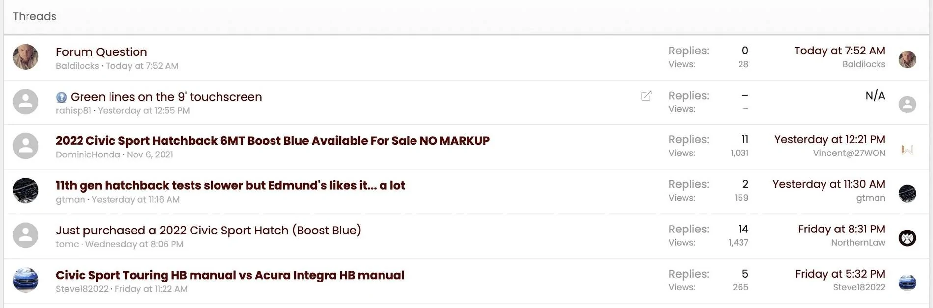Click Vincent@27WON's last-poster avatar icon
Viewport: 933px width, 308px height.
[907, 149]
